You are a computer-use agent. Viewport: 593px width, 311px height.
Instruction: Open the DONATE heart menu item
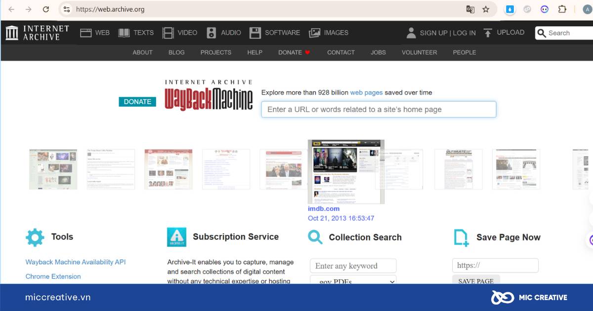point(294,52)
